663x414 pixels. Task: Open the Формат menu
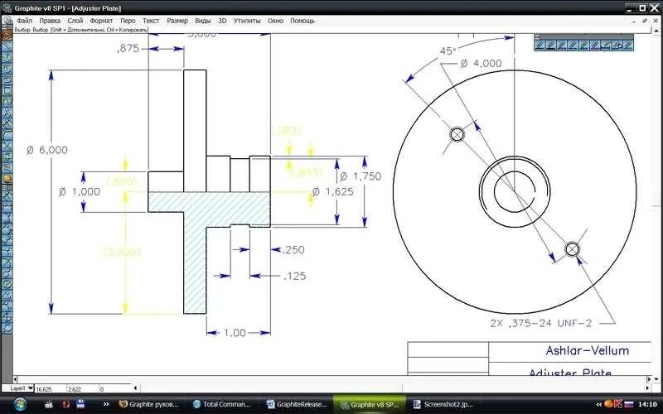(x=101, y=21)
